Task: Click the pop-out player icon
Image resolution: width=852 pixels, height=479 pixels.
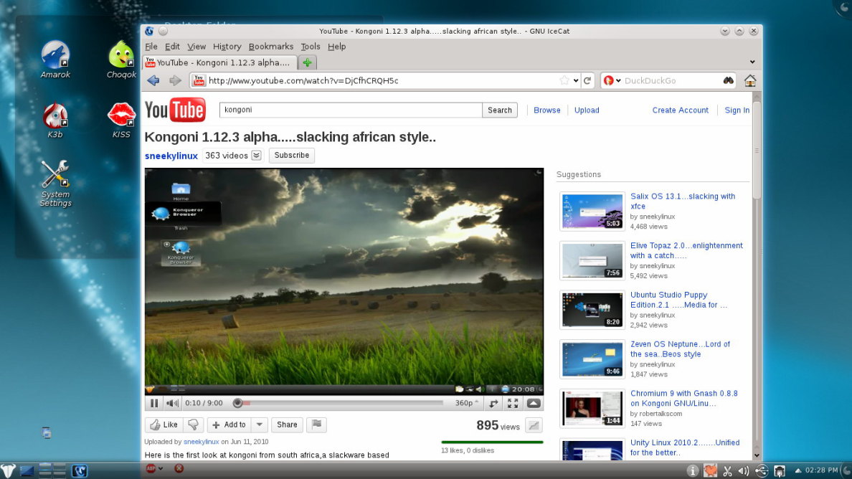Action: [493, 403]
